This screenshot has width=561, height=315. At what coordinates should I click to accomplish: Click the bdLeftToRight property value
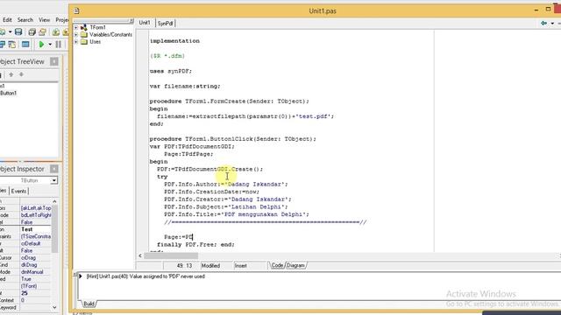coord(35,215)
